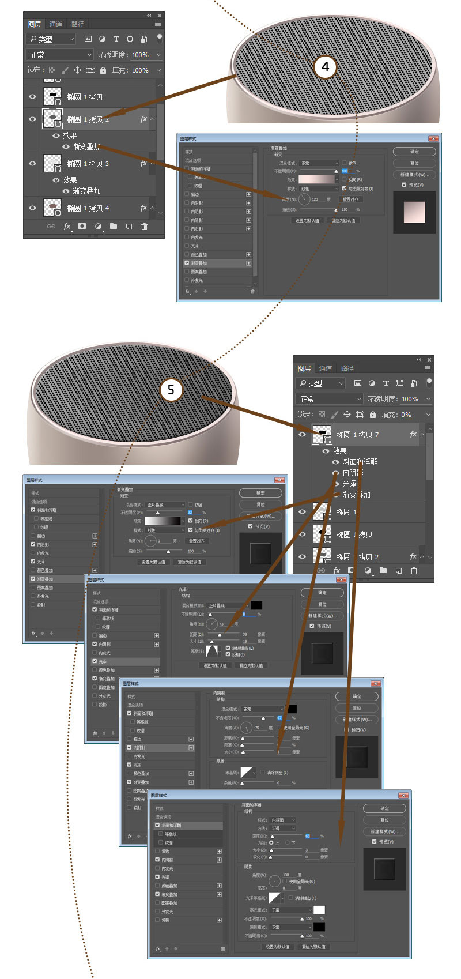Image resolution: width=461 pixels, height=979 pixels.
Task: Add layer mask in upper Layers panel
Action: tap(82, 227)
